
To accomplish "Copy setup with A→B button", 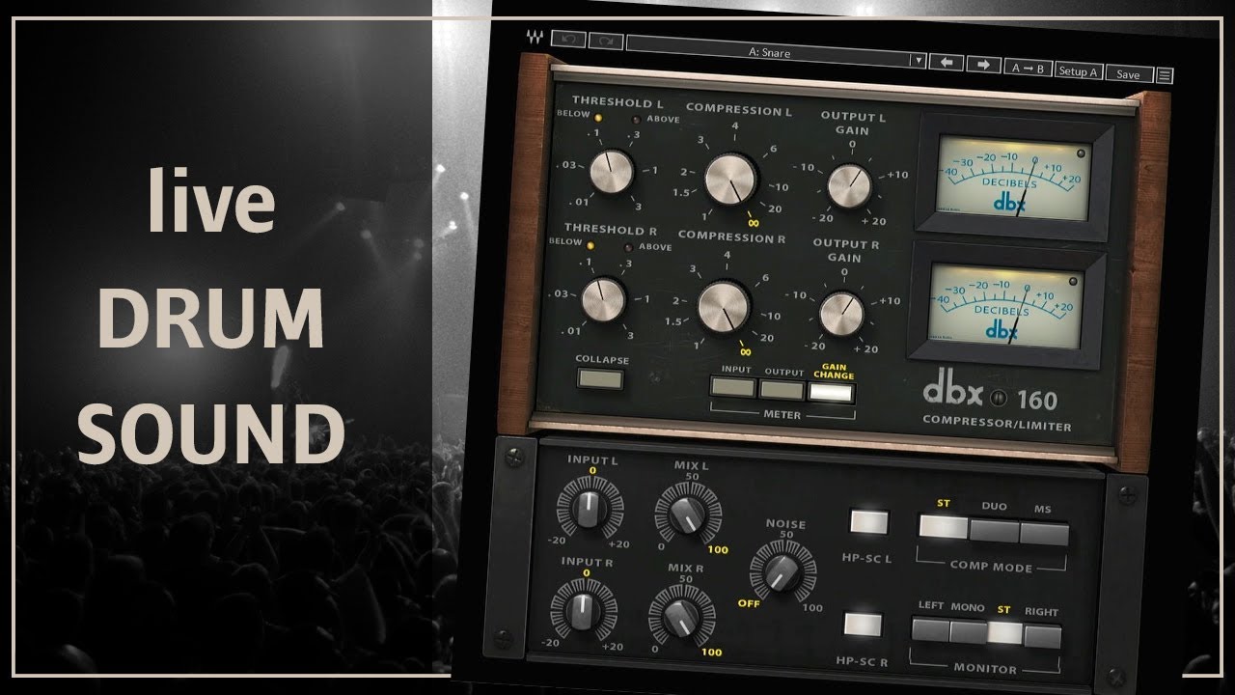I will click(1028, 69).
